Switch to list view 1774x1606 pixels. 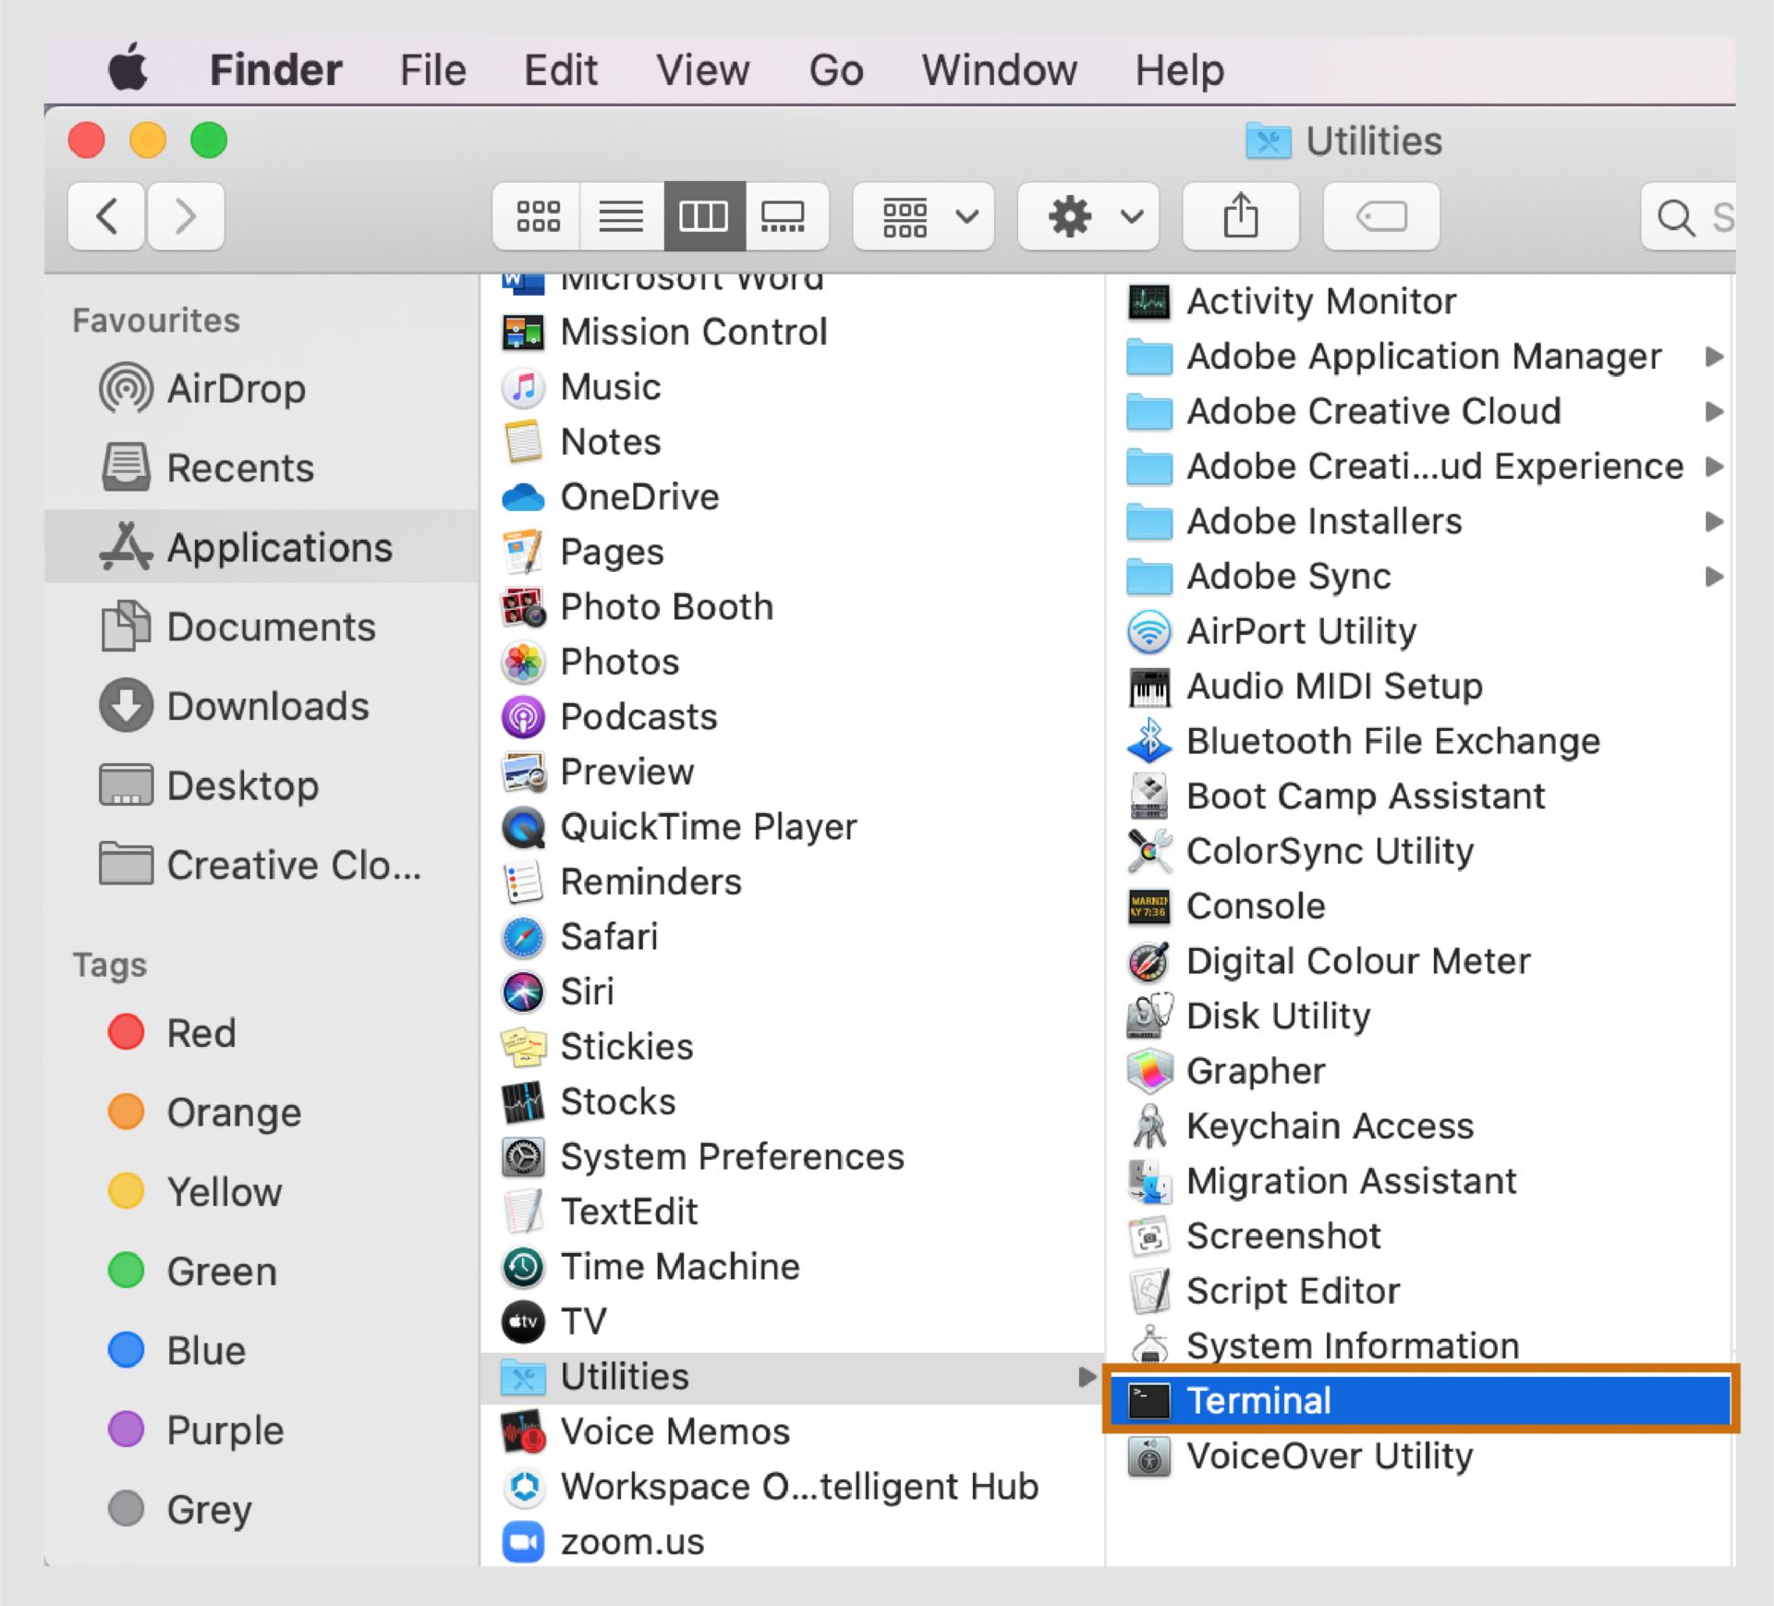tap(621, 217)
